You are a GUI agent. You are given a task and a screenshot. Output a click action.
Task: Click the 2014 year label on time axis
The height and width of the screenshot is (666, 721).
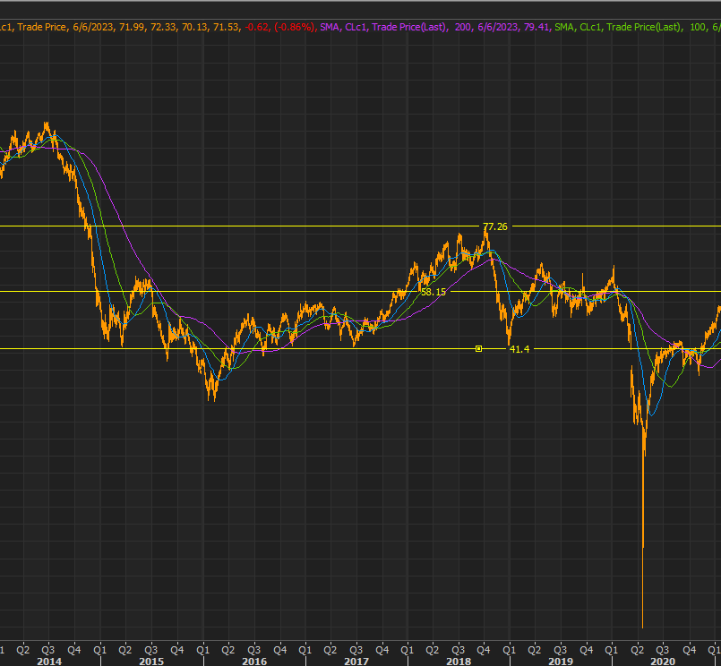tap(49, 662)
